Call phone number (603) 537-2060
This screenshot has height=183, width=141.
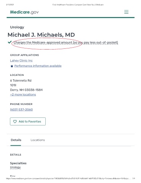coord(21,109)
